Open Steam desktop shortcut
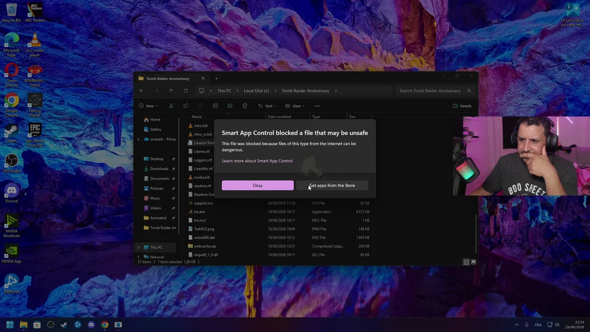 12,133
